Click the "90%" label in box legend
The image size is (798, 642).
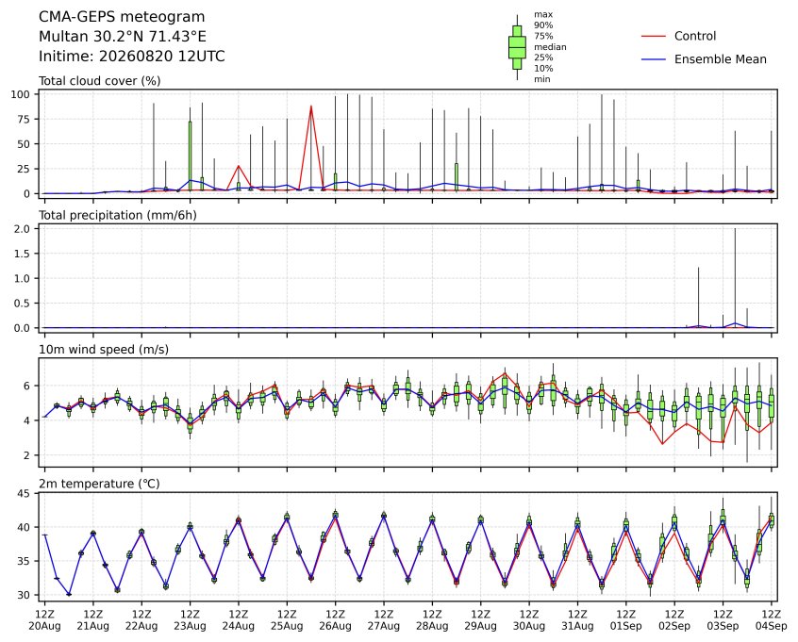pos(543,25)
